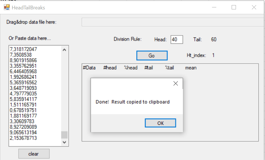Close the HeadTailBreaks window
The image size is (265, 160).
click(x=254, y=7)
